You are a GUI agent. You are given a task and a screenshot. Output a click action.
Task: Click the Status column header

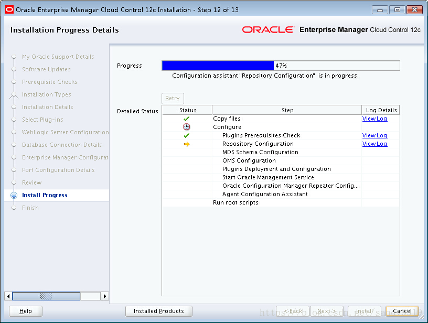187,110
